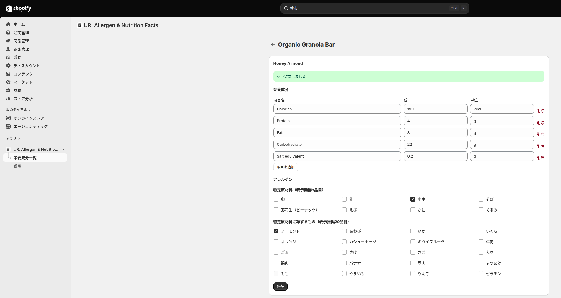The width and height of the screenshot is (561, 298).
Task: Delete the Fat row
Action: (x=540, y=135)
